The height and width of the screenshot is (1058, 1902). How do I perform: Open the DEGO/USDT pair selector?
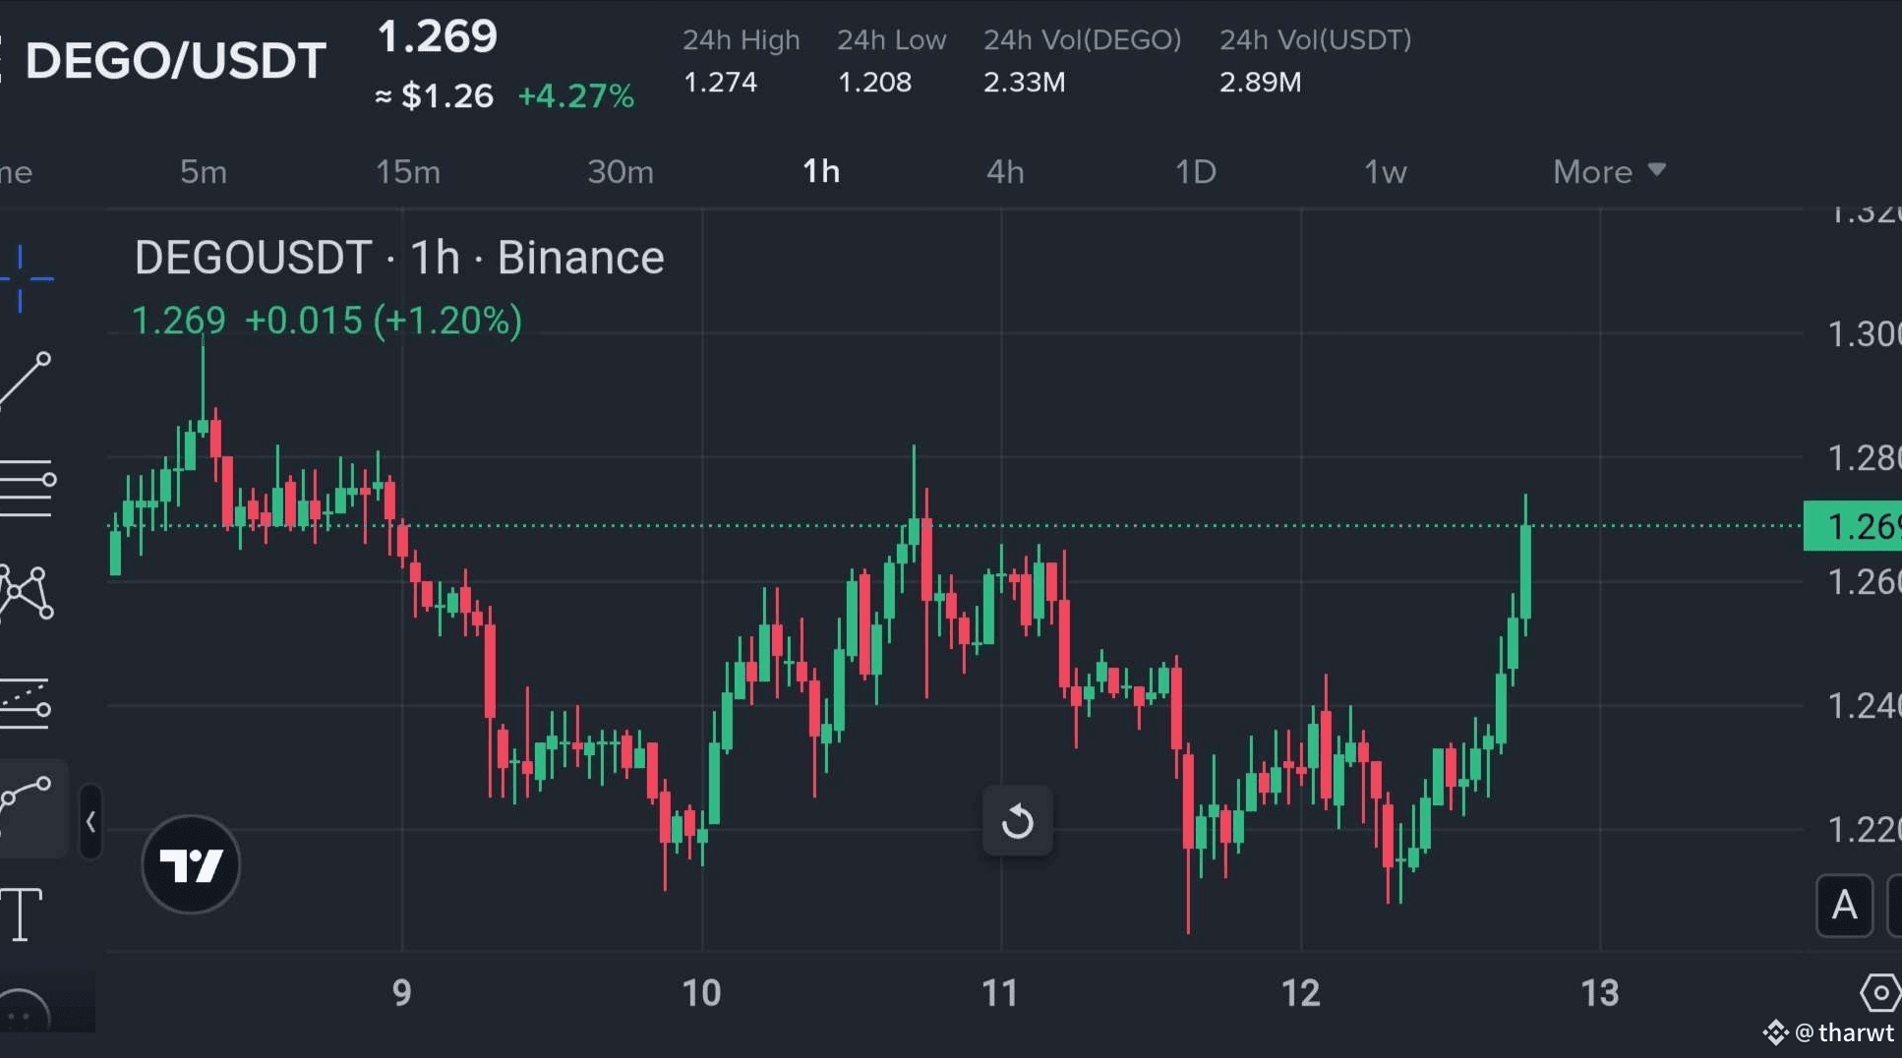[x=175, y=61]
